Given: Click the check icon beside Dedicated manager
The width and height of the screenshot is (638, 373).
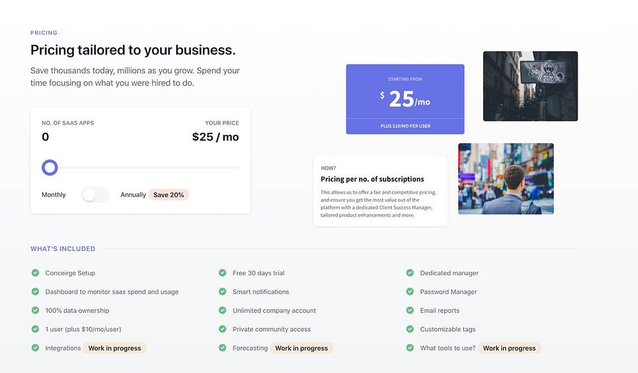Looking at the screenshot, I should point(410,273).
